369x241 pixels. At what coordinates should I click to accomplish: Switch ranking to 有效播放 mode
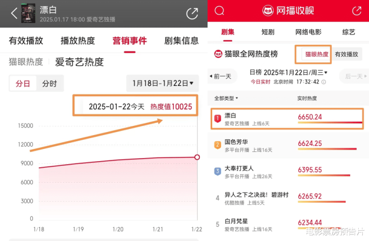click(346, 54)
